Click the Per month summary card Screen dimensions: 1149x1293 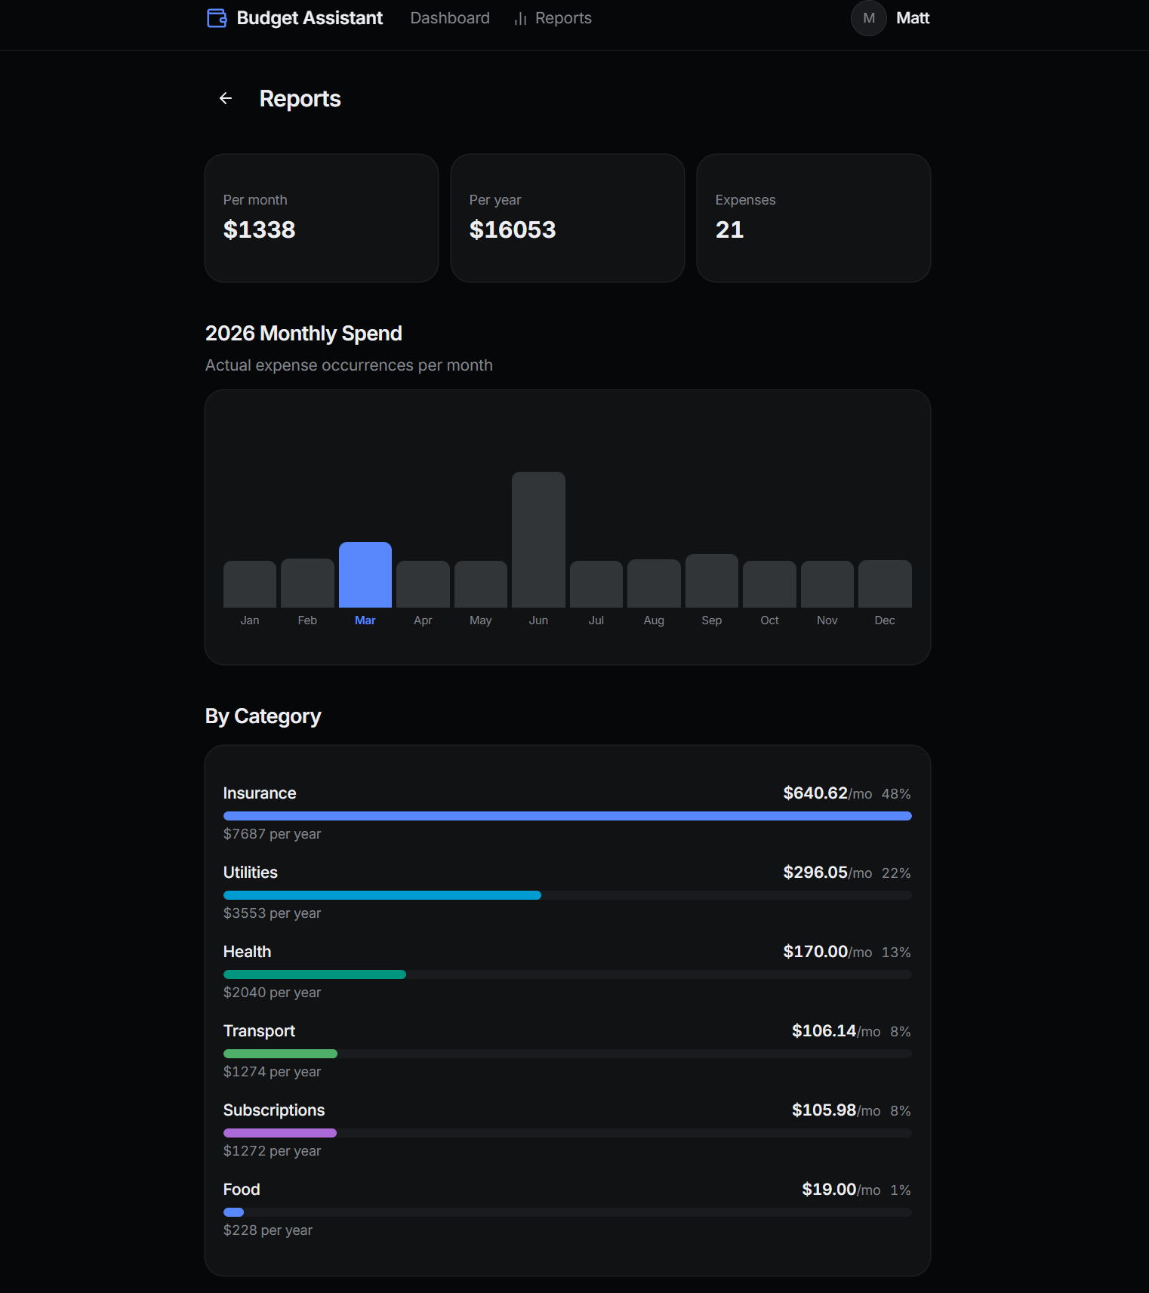322,218
